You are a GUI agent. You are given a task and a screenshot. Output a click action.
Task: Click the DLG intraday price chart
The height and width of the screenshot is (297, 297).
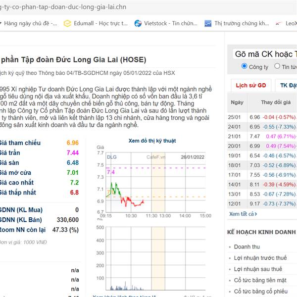coord(156,182)
